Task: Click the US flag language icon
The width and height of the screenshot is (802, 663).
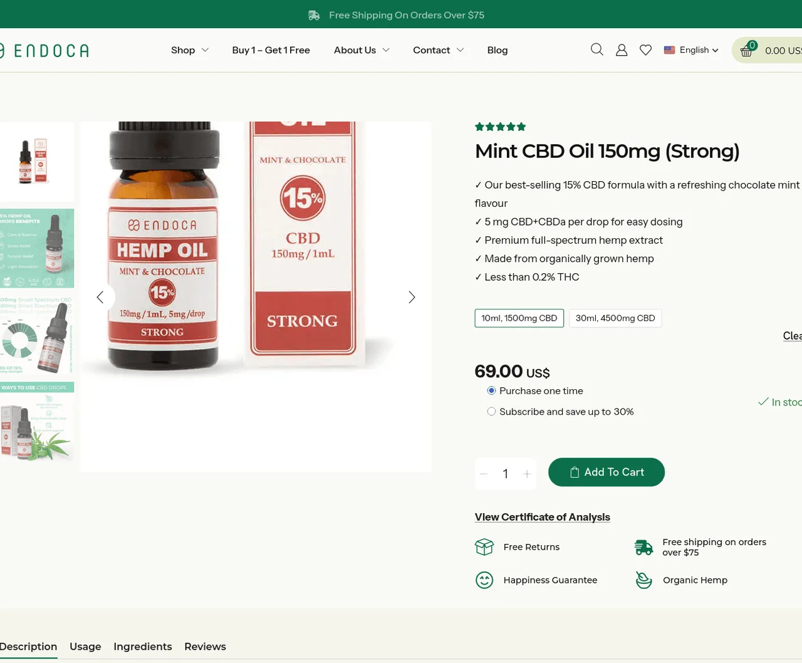Action: (x=669, y=50)
